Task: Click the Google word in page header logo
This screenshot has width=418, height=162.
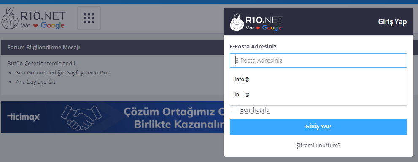Action: pos(53,26)
